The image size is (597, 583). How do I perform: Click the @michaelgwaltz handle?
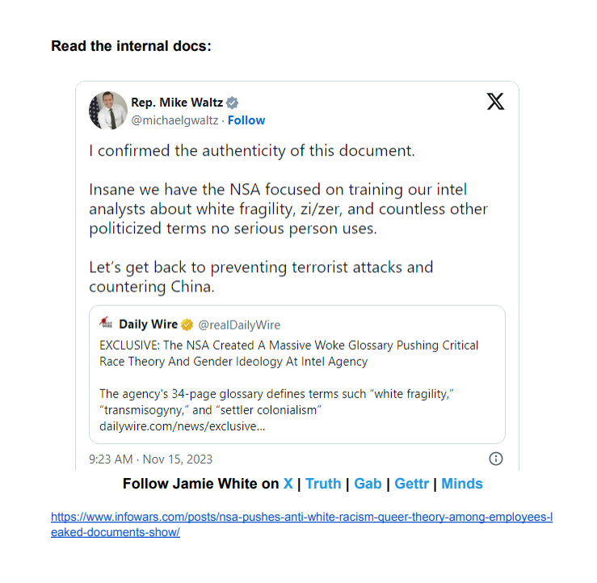(174, 120)
